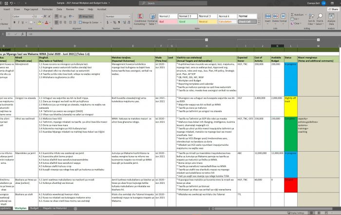
Task: Click the Format cells button
Action: pos(283,18)
